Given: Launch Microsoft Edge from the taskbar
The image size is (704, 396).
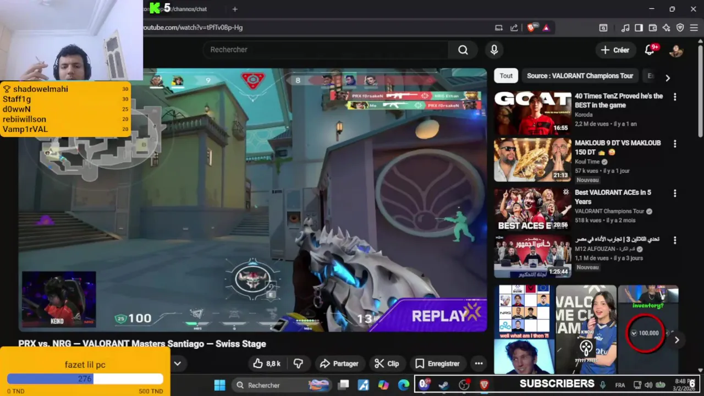Looking at the screenshot, I should point(404,385).
